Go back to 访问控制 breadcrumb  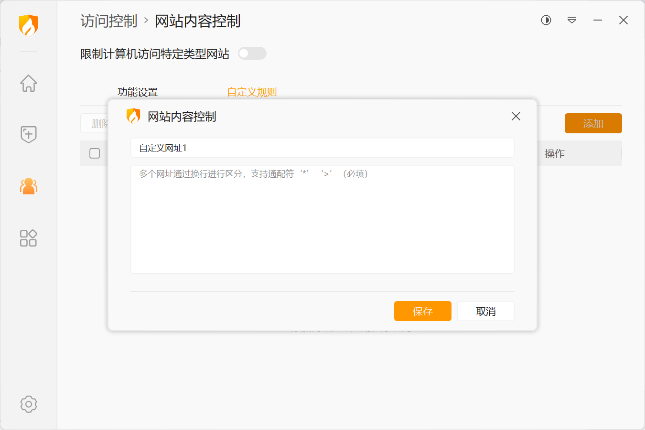coord(109,21)
